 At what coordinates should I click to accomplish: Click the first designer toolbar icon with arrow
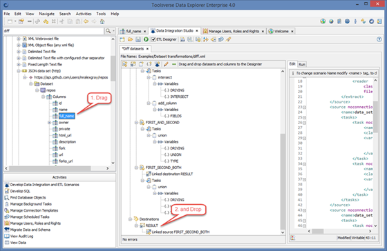click(125, 64)
